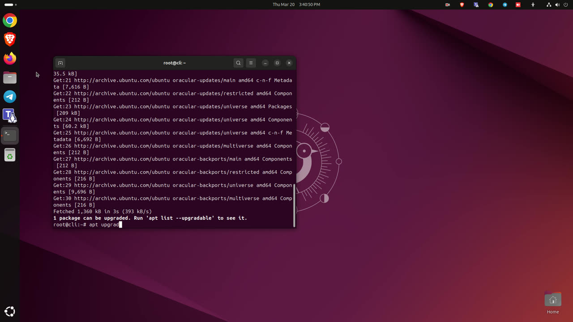Click the Chrome tray icon in top bar
The width and height of the screenshot is (573, 322).
[x=491, y=4]
